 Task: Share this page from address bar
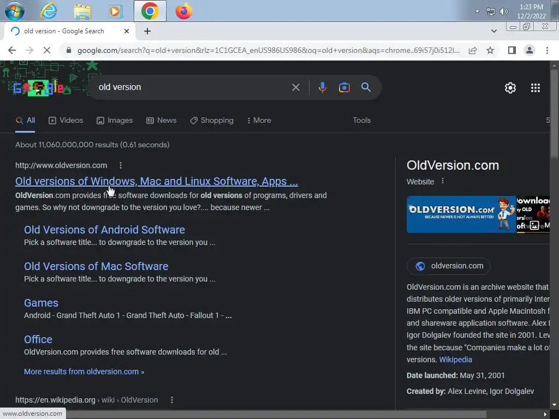pyautogui.click(x=473, y=50)
